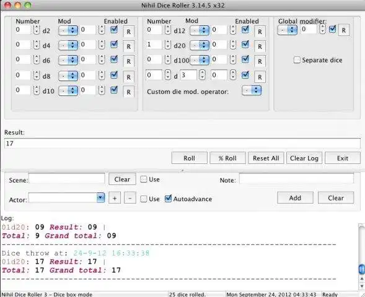Image resolution: width=365 pixels, height=297 pixels.
Task: Click the R reset button for custom die
Action: click(x=260, y=77)
